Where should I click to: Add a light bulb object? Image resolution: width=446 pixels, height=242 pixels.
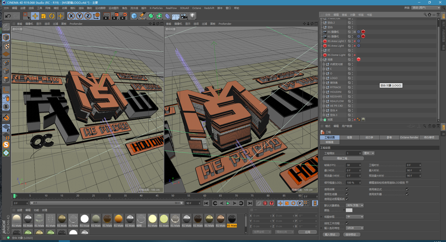pyautogui.click(x=193, y=16)
